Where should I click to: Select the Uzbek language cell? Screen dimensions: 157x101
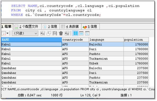tap(106, 63)
